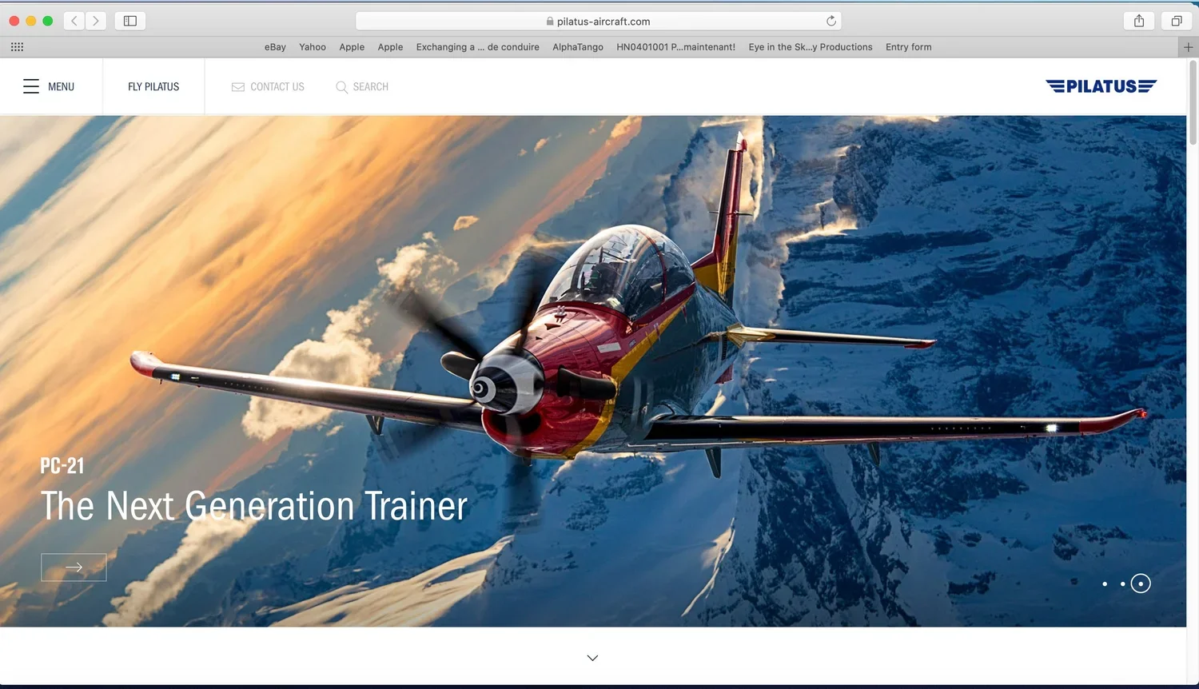Click the magnifier icon beside Search
This screenshot has width=1199, height=689.
coord(341,87)
